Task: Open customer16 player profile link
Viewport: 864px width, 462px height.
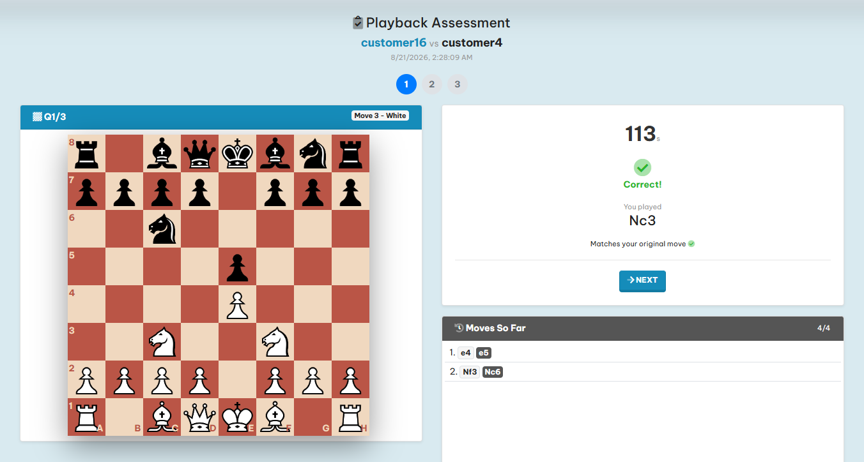Action: coord(394,43)
